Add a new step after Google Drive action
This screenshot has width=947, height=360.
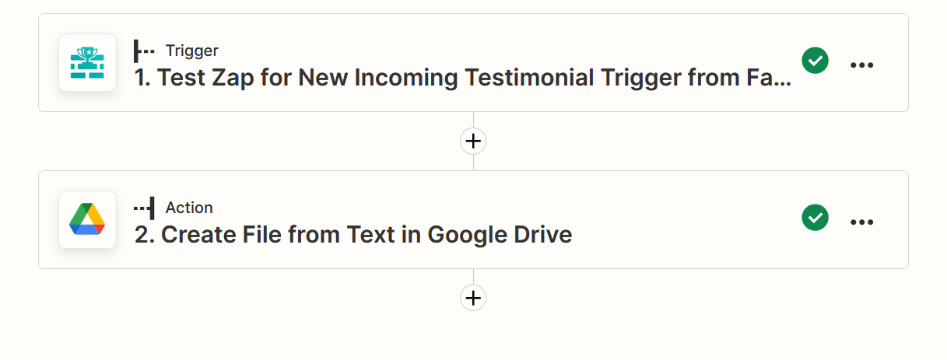pyautogui.click(x=473, y=298)
